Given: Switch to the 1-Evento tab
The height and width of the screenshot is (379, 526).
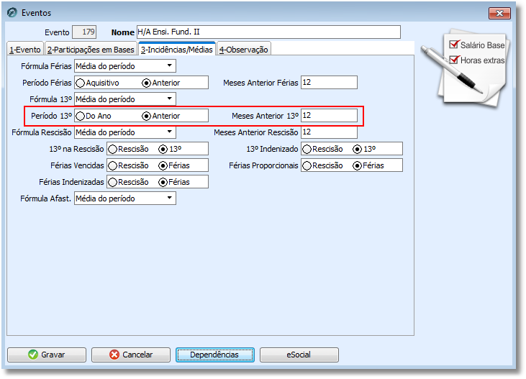Looking at the screenshot, I should [25, 50].
